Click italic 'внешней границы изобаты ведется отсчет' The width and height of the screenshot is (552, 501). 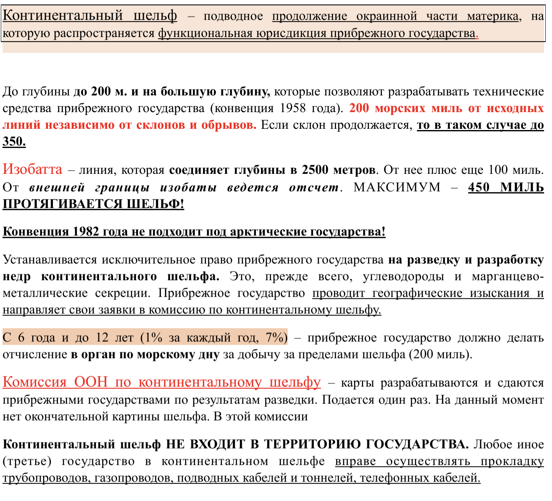tap(183, 187)
